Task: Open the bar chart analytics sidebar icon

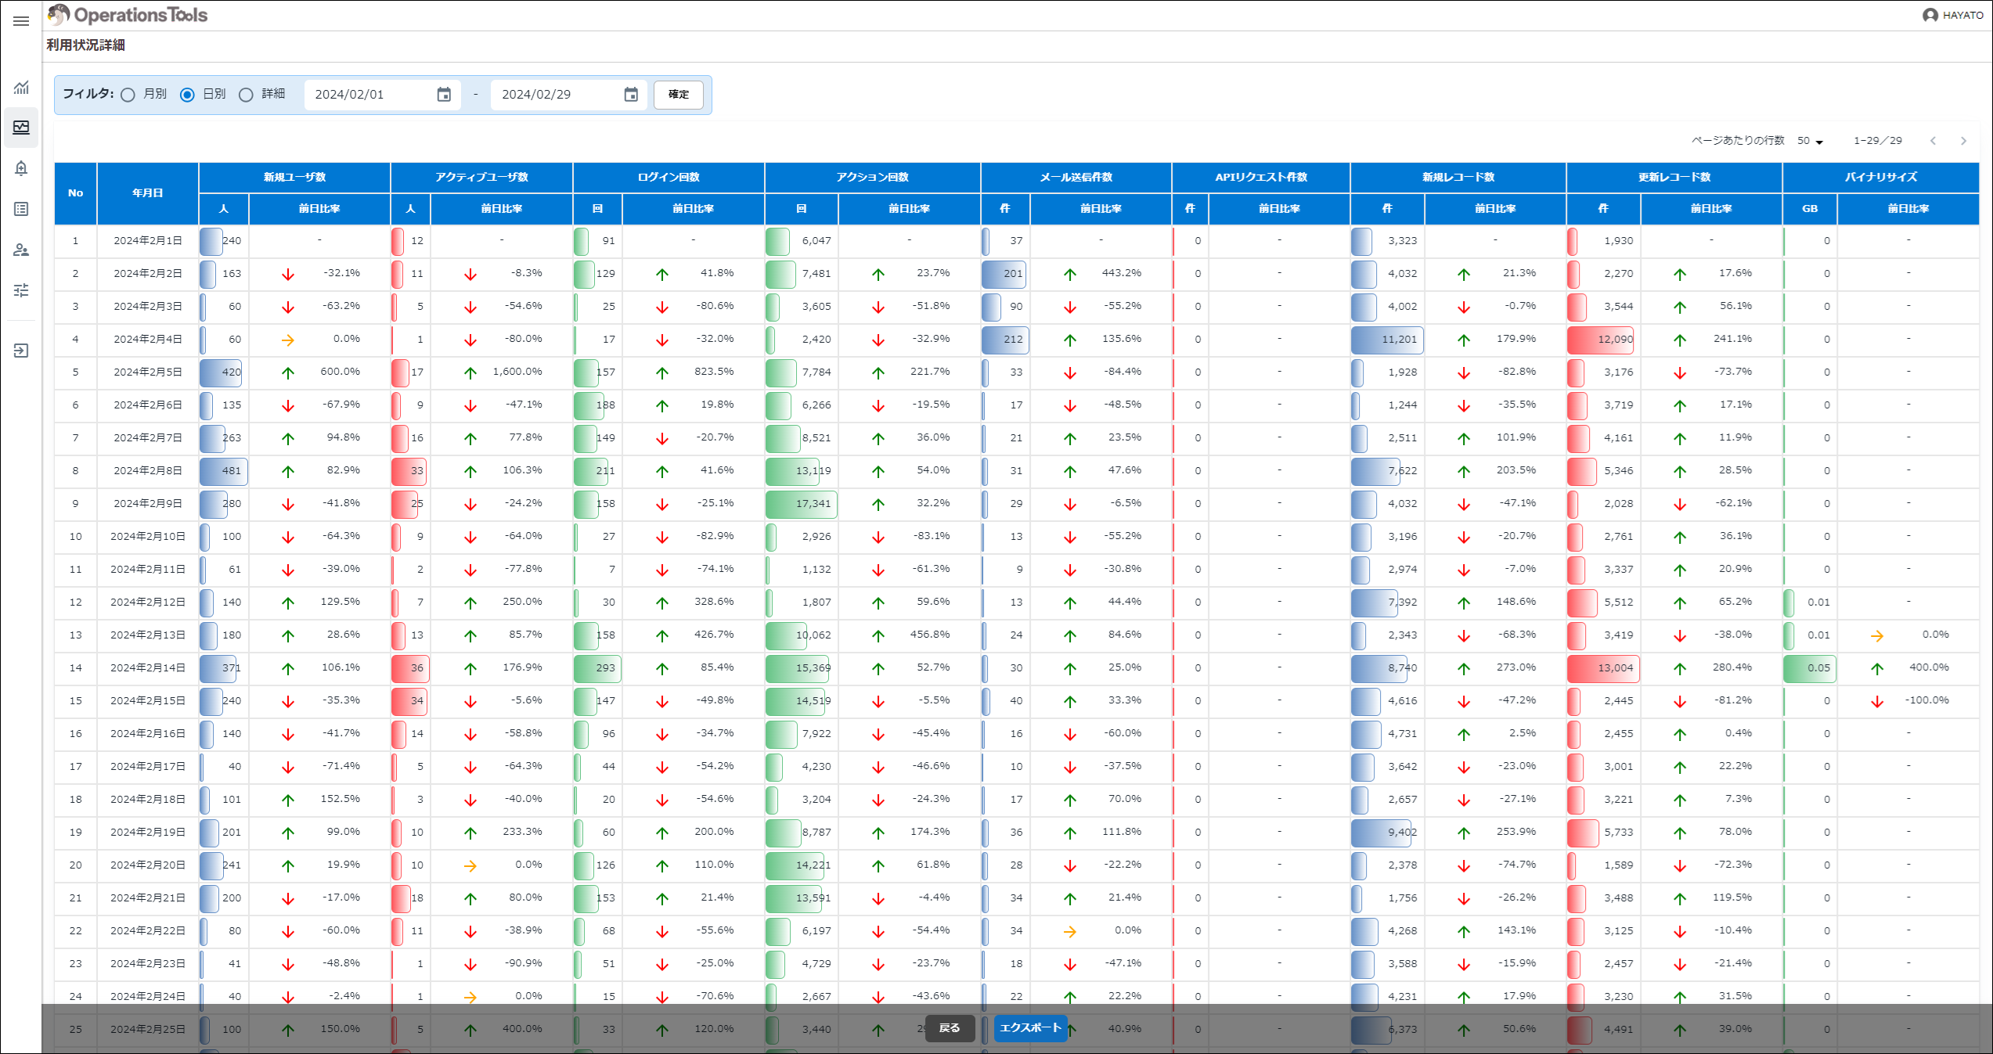Action: (21, 88)
